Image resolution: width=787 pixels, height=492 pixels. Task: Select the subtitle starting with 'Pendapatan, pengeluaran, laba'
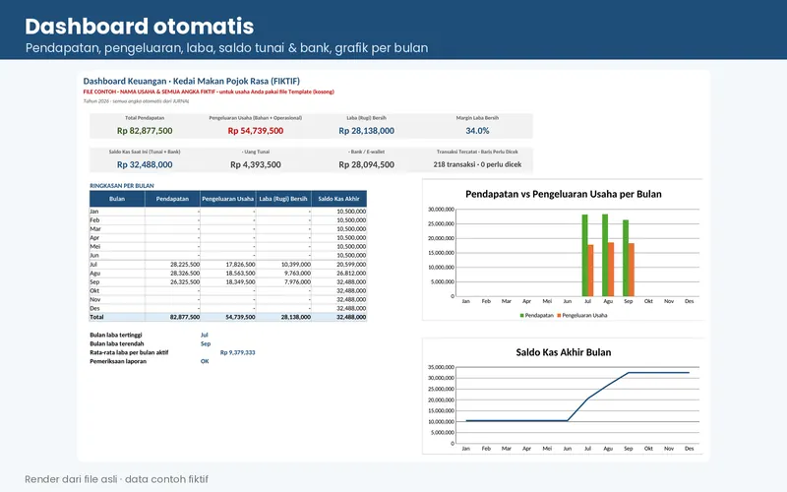[x=226, y=48]
